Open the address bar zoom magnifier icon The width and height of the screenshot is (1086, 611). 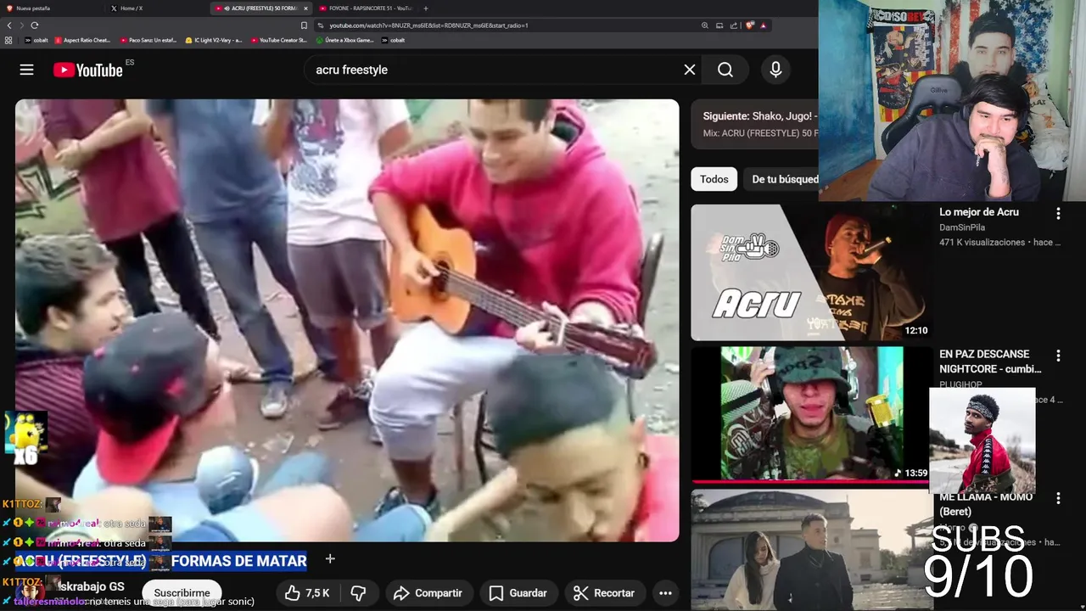pos(704,25)
